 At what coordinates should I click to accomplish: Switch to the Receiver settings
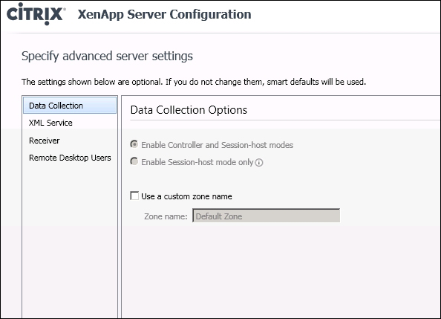coord(44,141)
